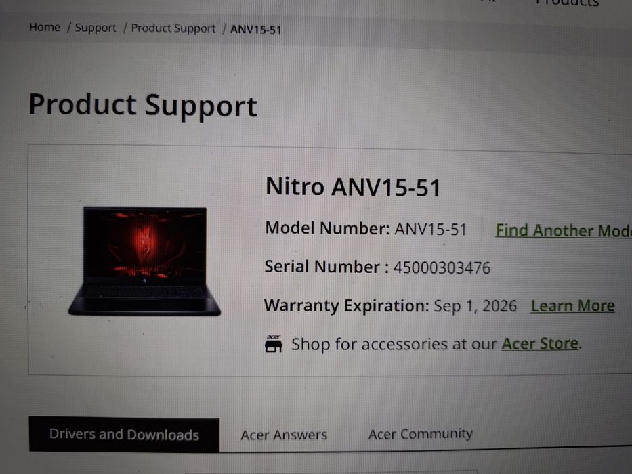Switch to the Drivers and Downloads tab

point(124,435)
